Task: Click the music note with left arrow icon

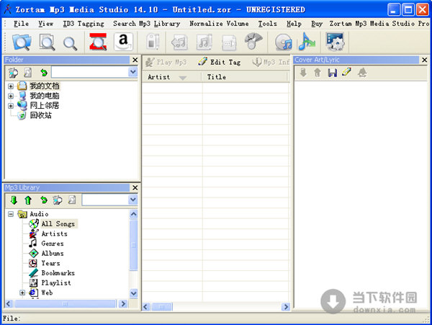Action: (179, 43)
